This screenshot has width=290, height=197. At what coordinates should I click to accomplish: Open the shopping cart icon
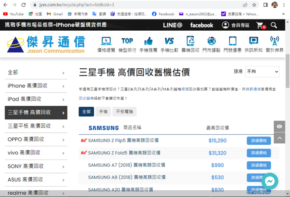click(260, 25)
